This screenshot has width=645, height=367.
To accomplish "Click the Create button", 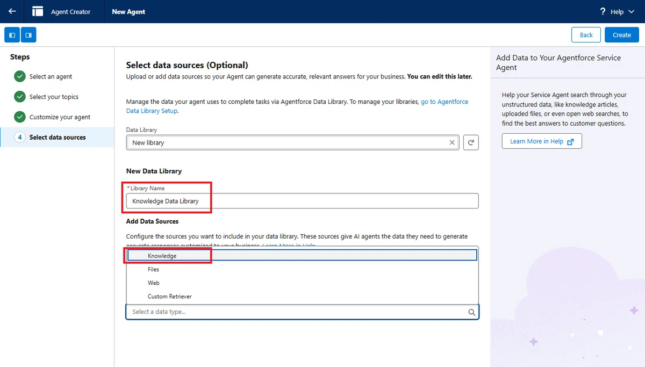I will [x=622, y=35].
